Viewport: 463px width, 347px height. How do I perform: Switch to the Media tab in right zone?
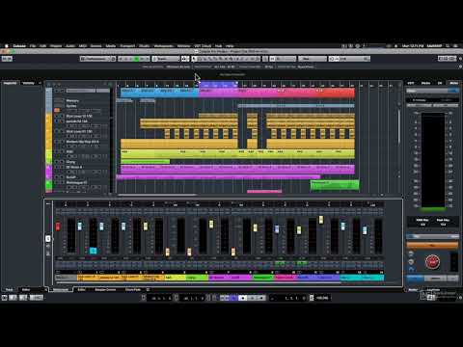coord(425,83)
